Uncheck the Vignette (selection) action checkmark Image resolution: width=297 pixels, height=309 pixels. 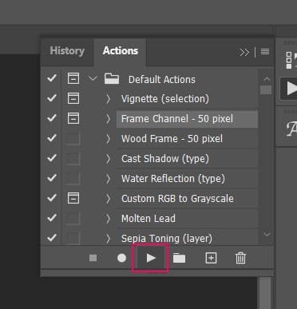[52, 98]
